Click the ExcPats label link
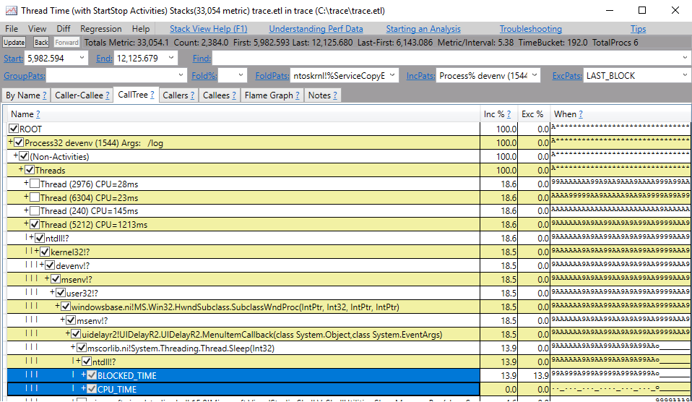Image resolution: width=692 pixels, height=402 pixels. tap(566, 75)
